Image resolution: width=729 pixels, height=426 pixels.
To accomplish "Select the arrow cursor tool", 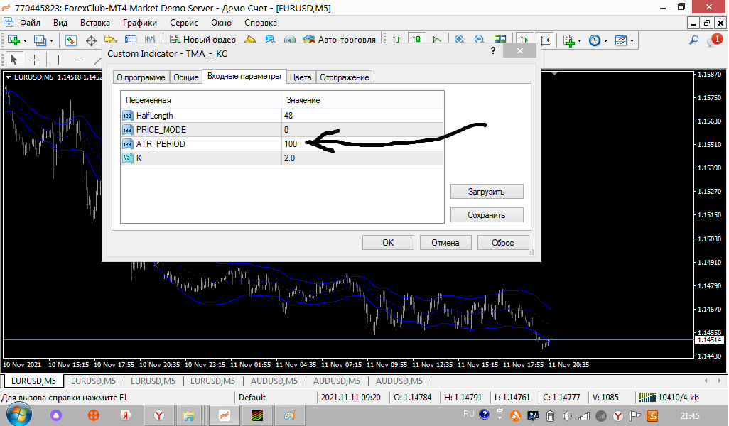I will coord(14,60).
